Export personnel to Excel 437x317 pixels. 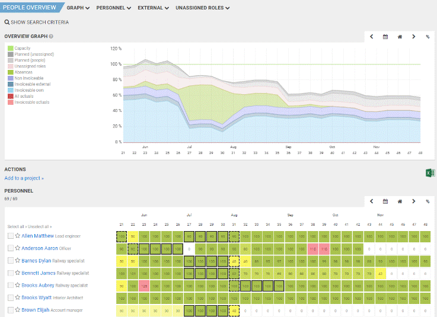pos(430,173)
